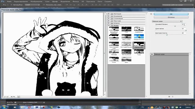Open the Выделение menu
This screenshot has width=195, height=109.
click(65, 2)
